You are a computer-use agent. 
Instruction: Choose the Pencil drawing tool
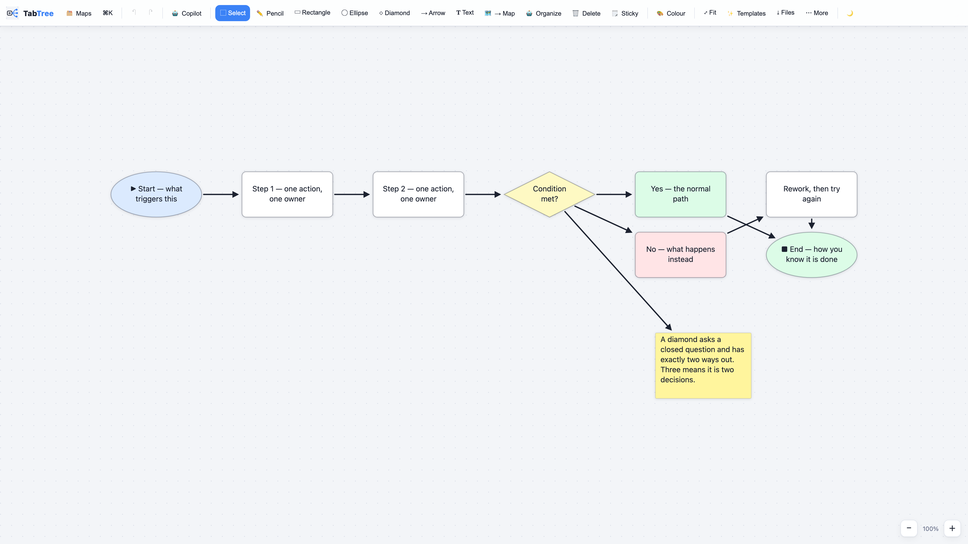270,13
